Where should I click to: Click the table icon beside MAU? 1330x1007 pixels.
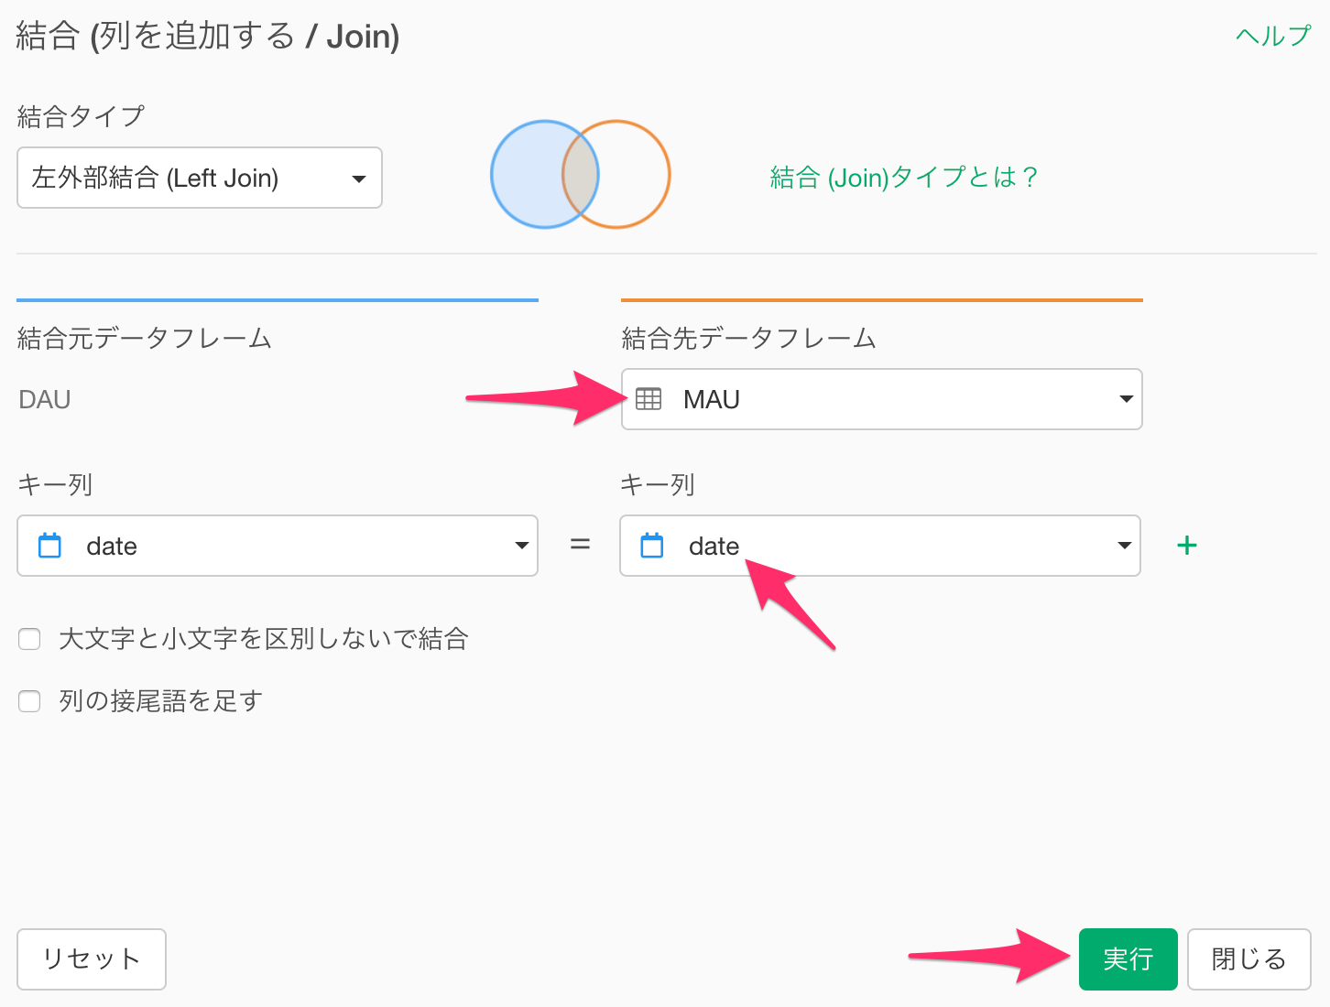click(x=649, y=399)
